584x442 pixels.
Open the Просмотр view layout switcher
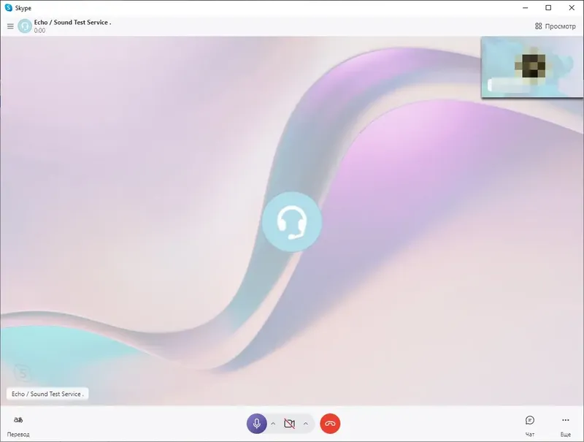[x=555, y=26]
